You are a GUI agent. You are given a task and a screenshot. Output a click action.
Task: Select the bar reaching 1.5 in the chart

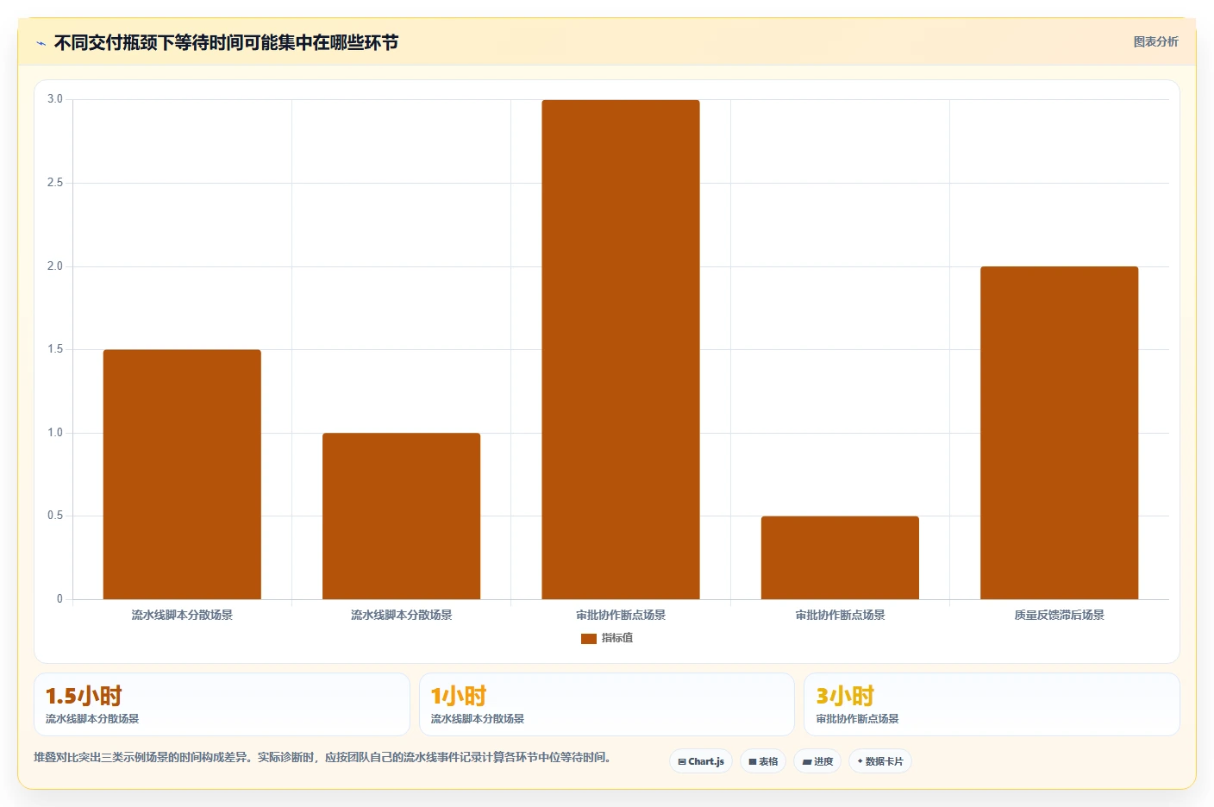pyautogui.click(x=182, y=474)
